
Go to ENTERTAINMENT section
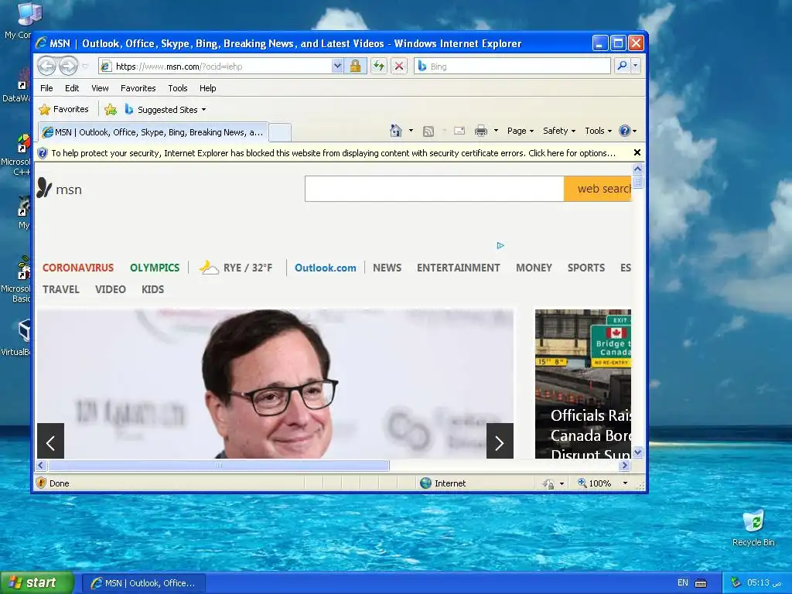458,268
